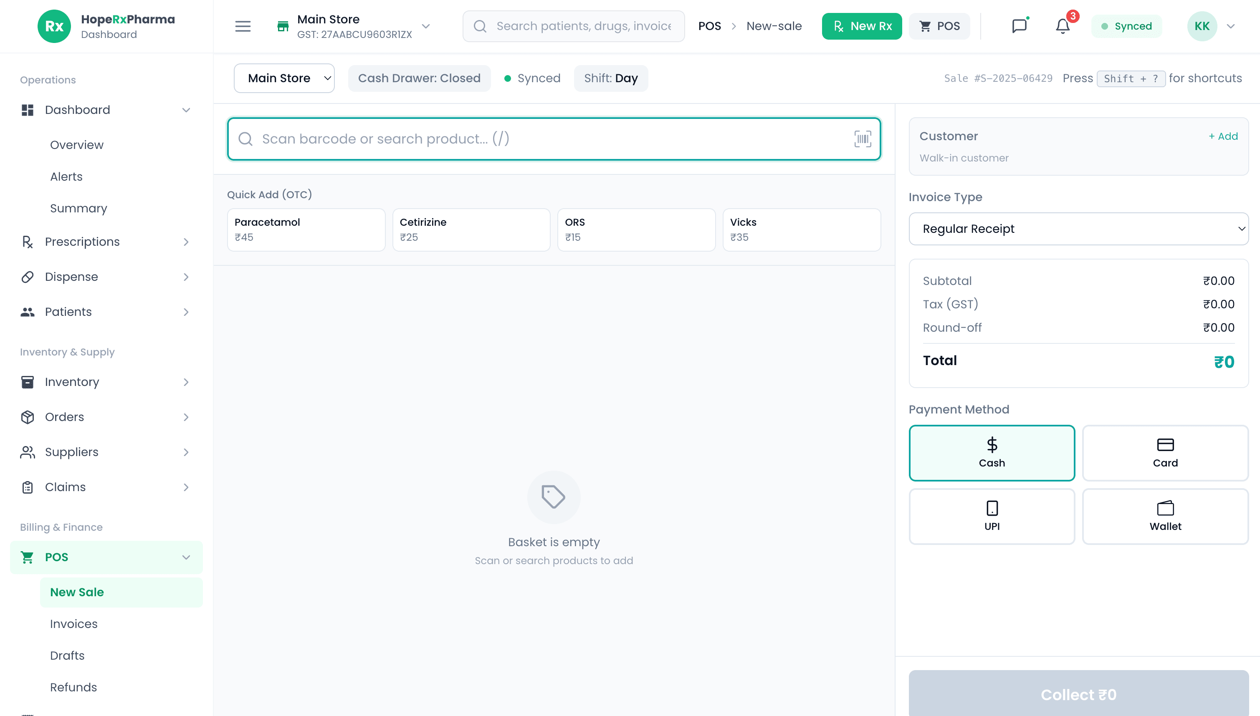Select the Dispense sidebar icon
Screen dimensions: 1260x716
point(28,276)
